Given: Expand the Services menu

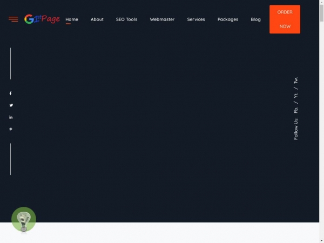Looking at the screenshot, I should [196, 19].
